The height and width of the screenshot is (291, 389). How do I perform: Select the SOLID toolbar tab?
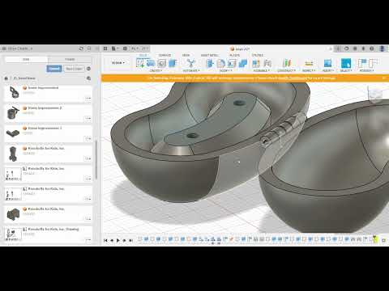[143, 55]
